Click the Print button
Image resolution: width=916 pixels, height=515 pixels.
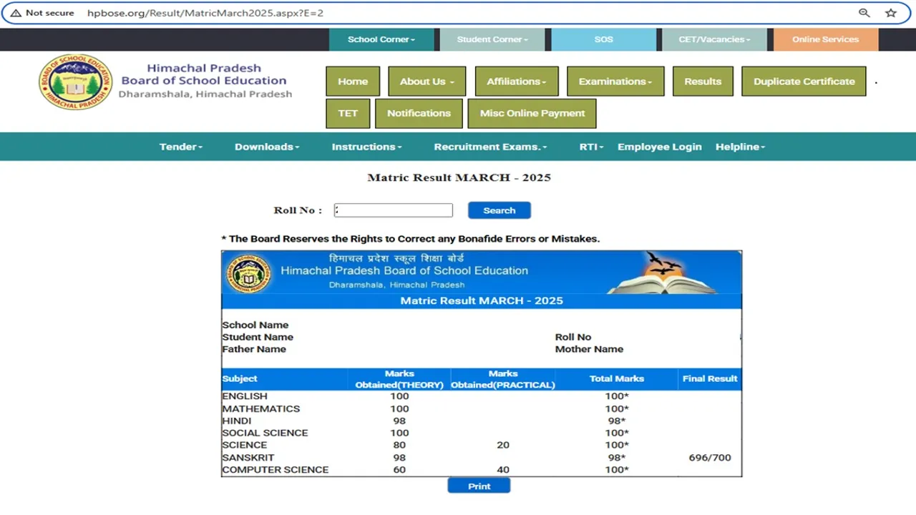tap(479, 486)
